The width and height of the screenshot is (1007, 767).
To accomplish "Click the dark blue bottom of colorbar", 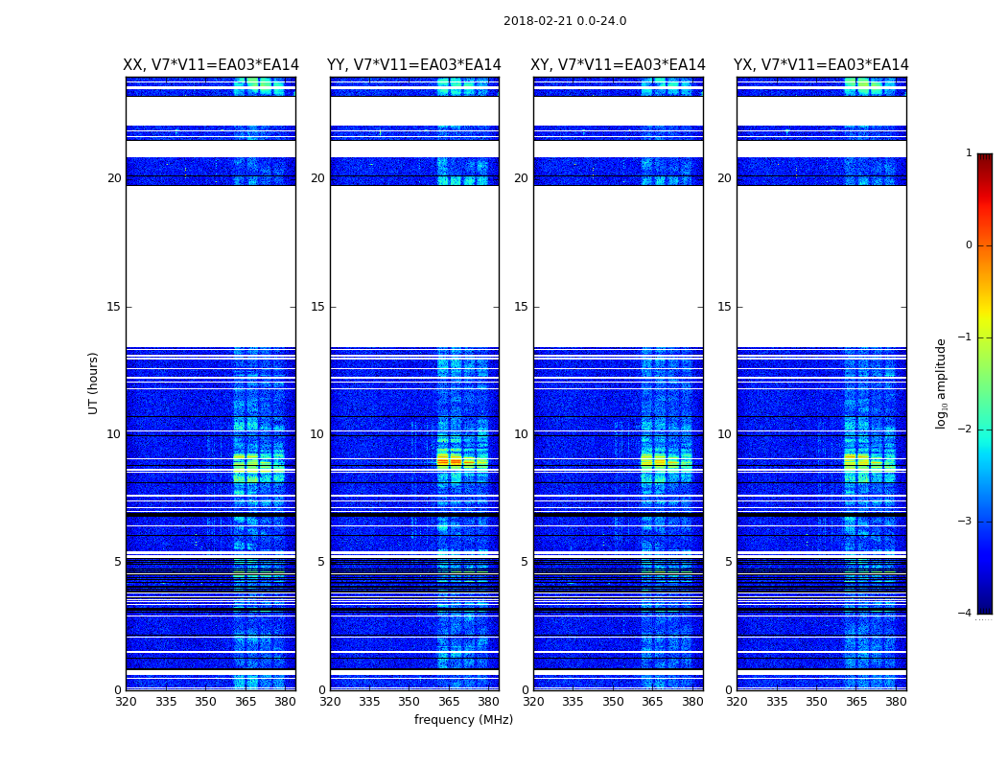I will click(984, 608).
